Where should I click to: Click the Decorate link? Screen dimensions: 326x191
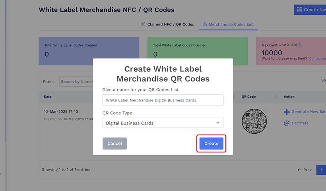pyautogui.click(x=300, y=123)
